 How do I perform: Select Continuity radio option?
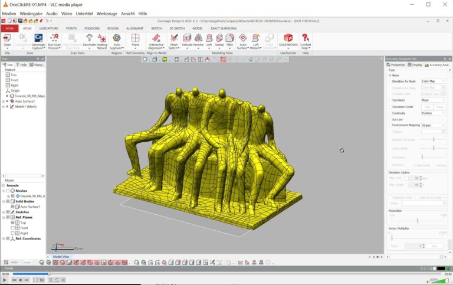click(390, 113)
